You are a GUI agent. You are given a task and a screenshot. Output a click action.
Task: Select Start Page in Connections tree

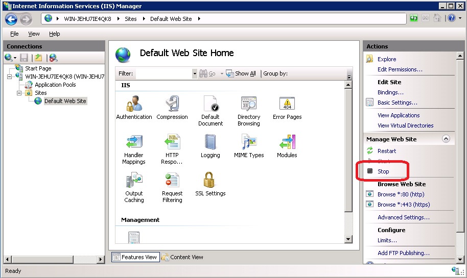pos(38,68)
